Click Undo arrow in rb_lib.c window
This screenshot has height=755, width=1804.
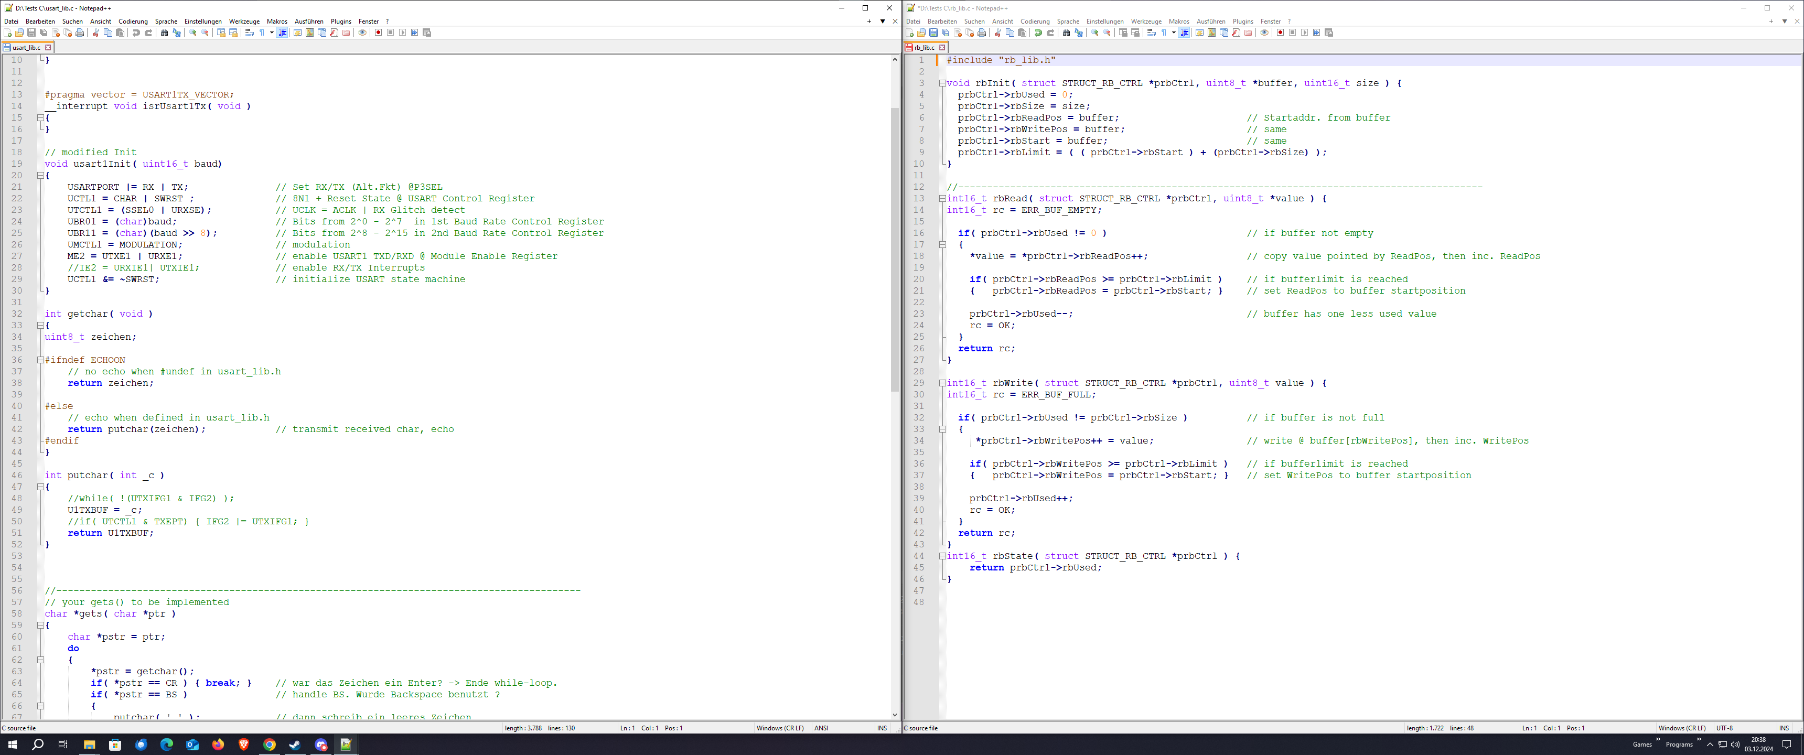[1038, 33]
